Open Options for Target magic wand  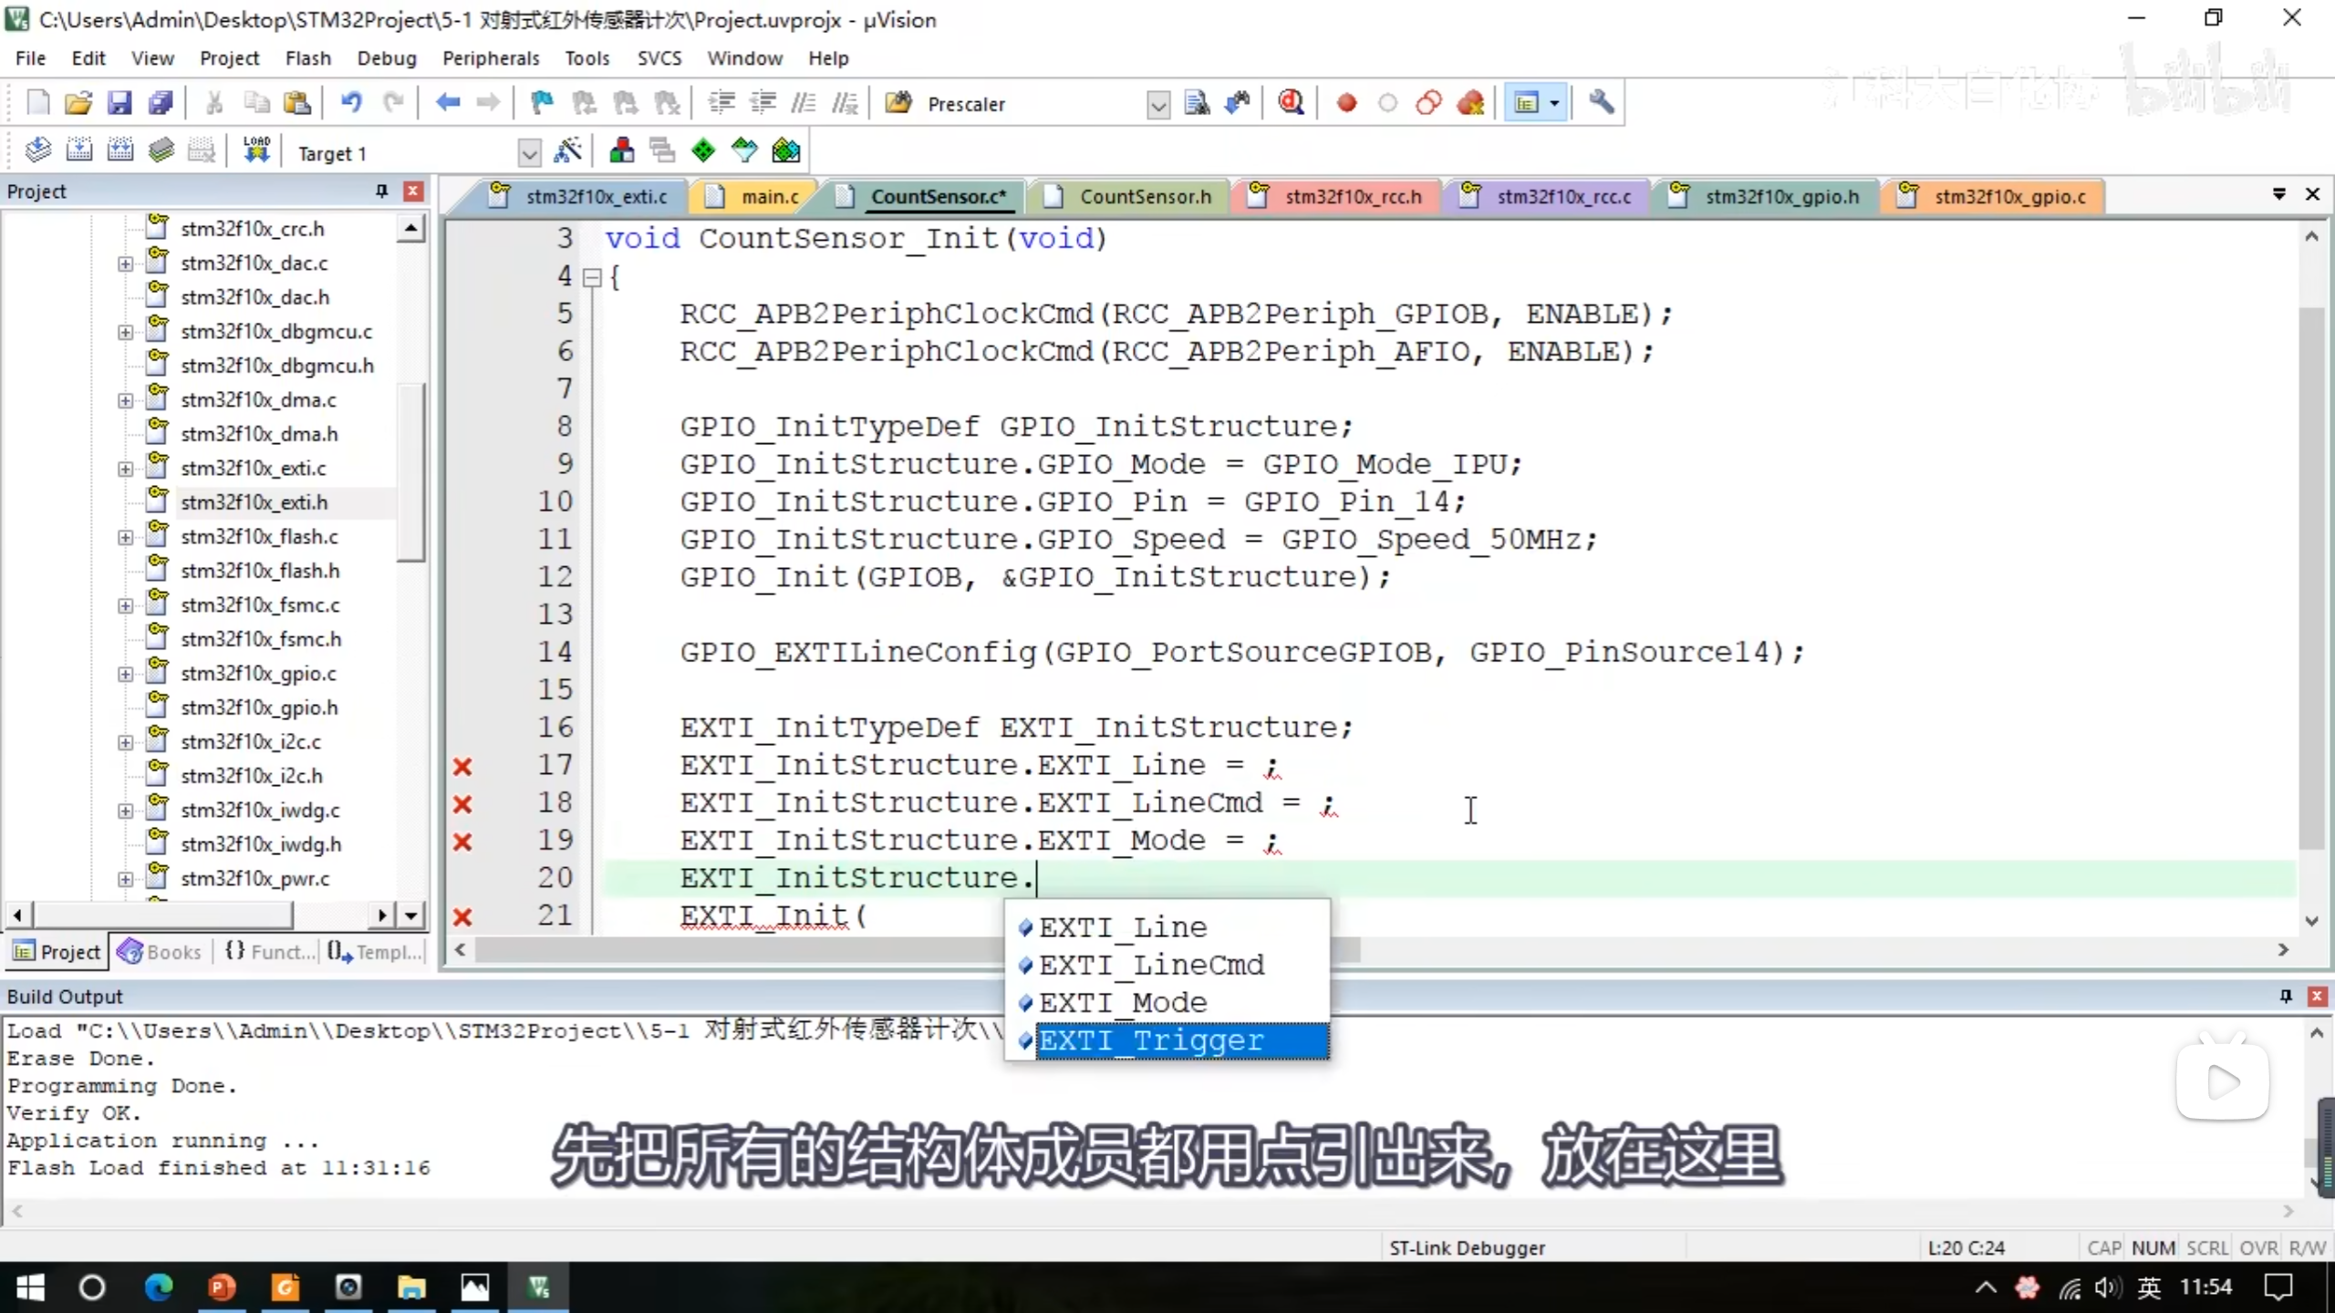(x=567, y=151)
